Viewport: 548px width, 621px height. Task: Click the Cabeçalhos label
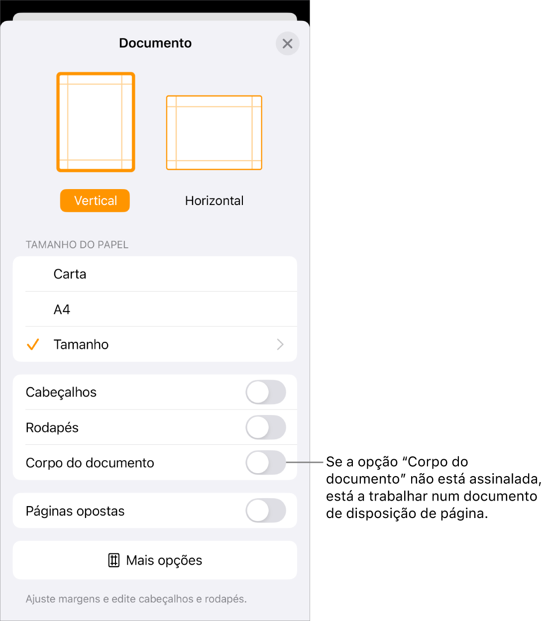pyautogui.click(x=61, y=392)
